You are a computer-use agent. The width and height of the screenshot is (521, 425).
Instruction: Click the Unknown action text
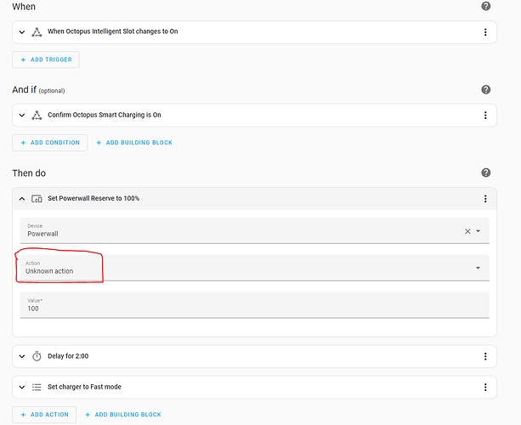pos(49,271)
